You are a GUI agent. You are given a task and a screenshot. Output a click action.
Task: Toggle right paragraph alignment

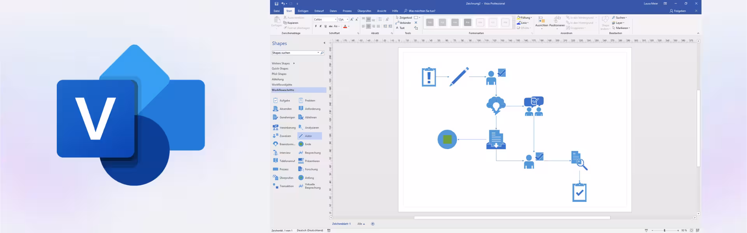pyautogui.click(x=373, y=26)
